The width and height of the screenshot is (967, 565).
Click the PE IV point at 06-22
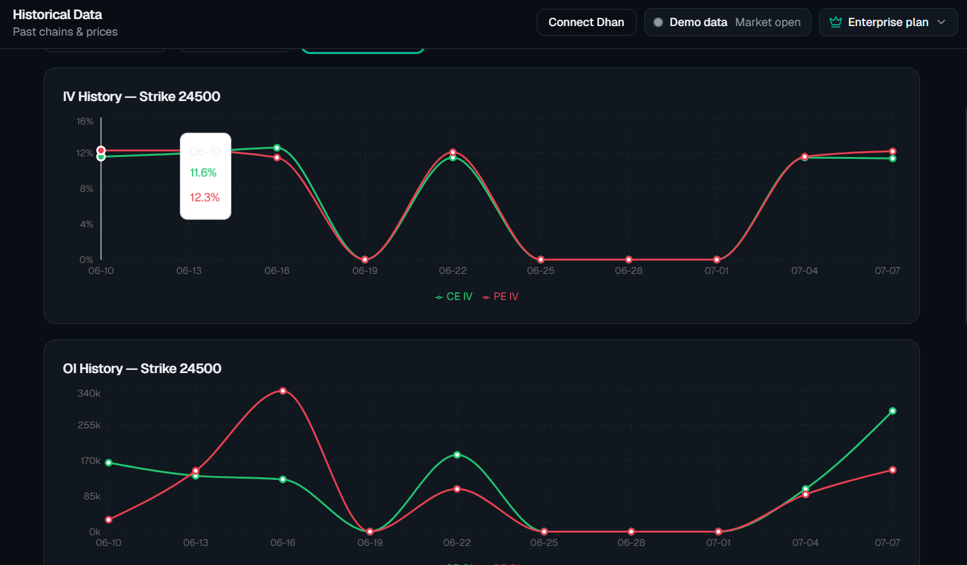tap(453, 153)
